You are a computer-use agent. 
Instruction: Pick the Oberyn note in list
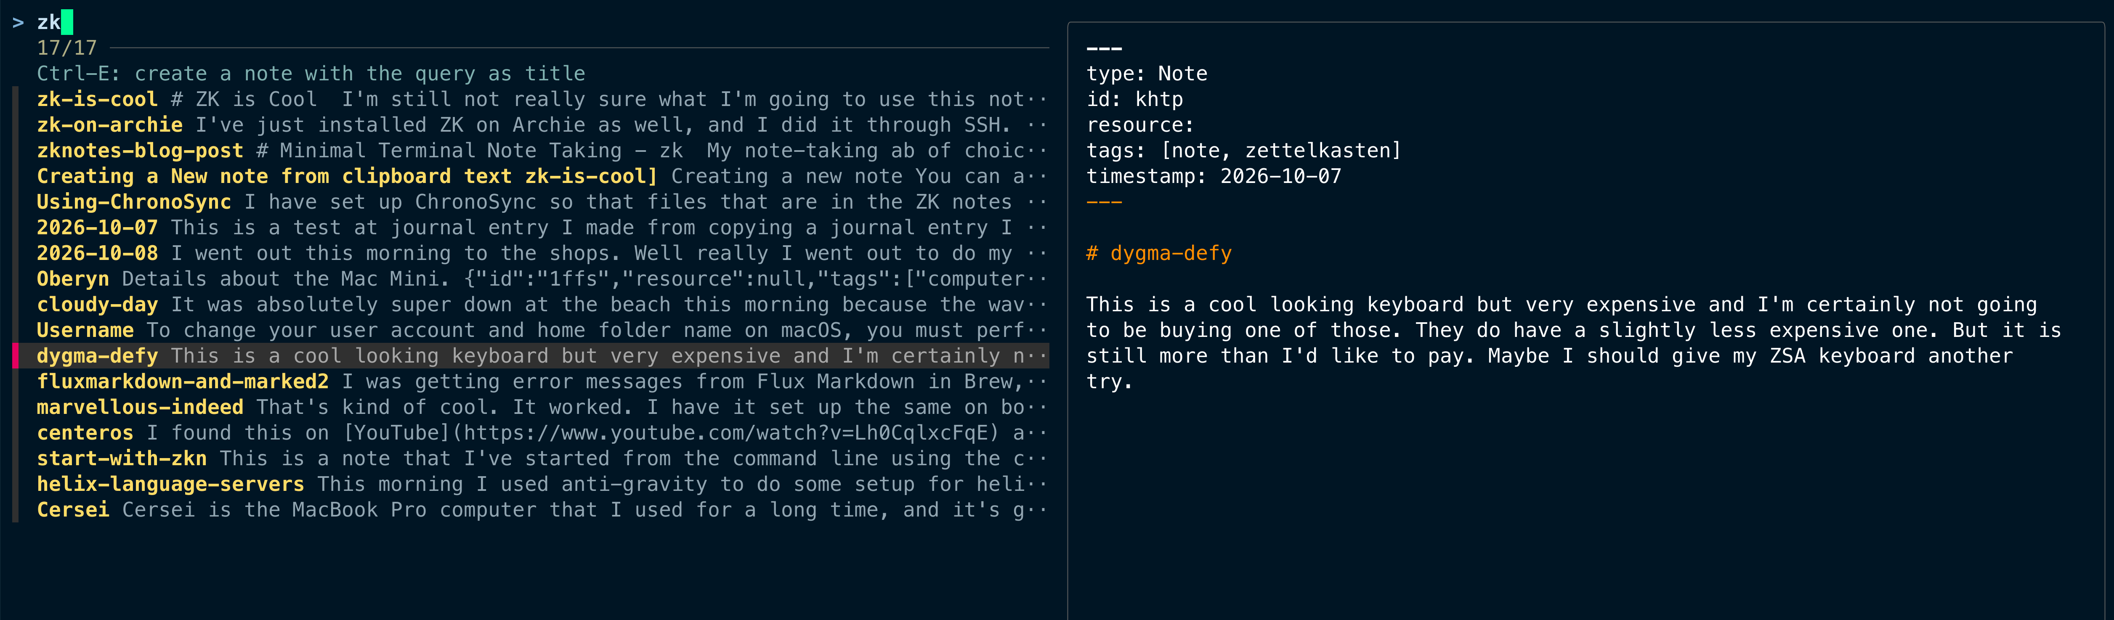coord(542,279)
